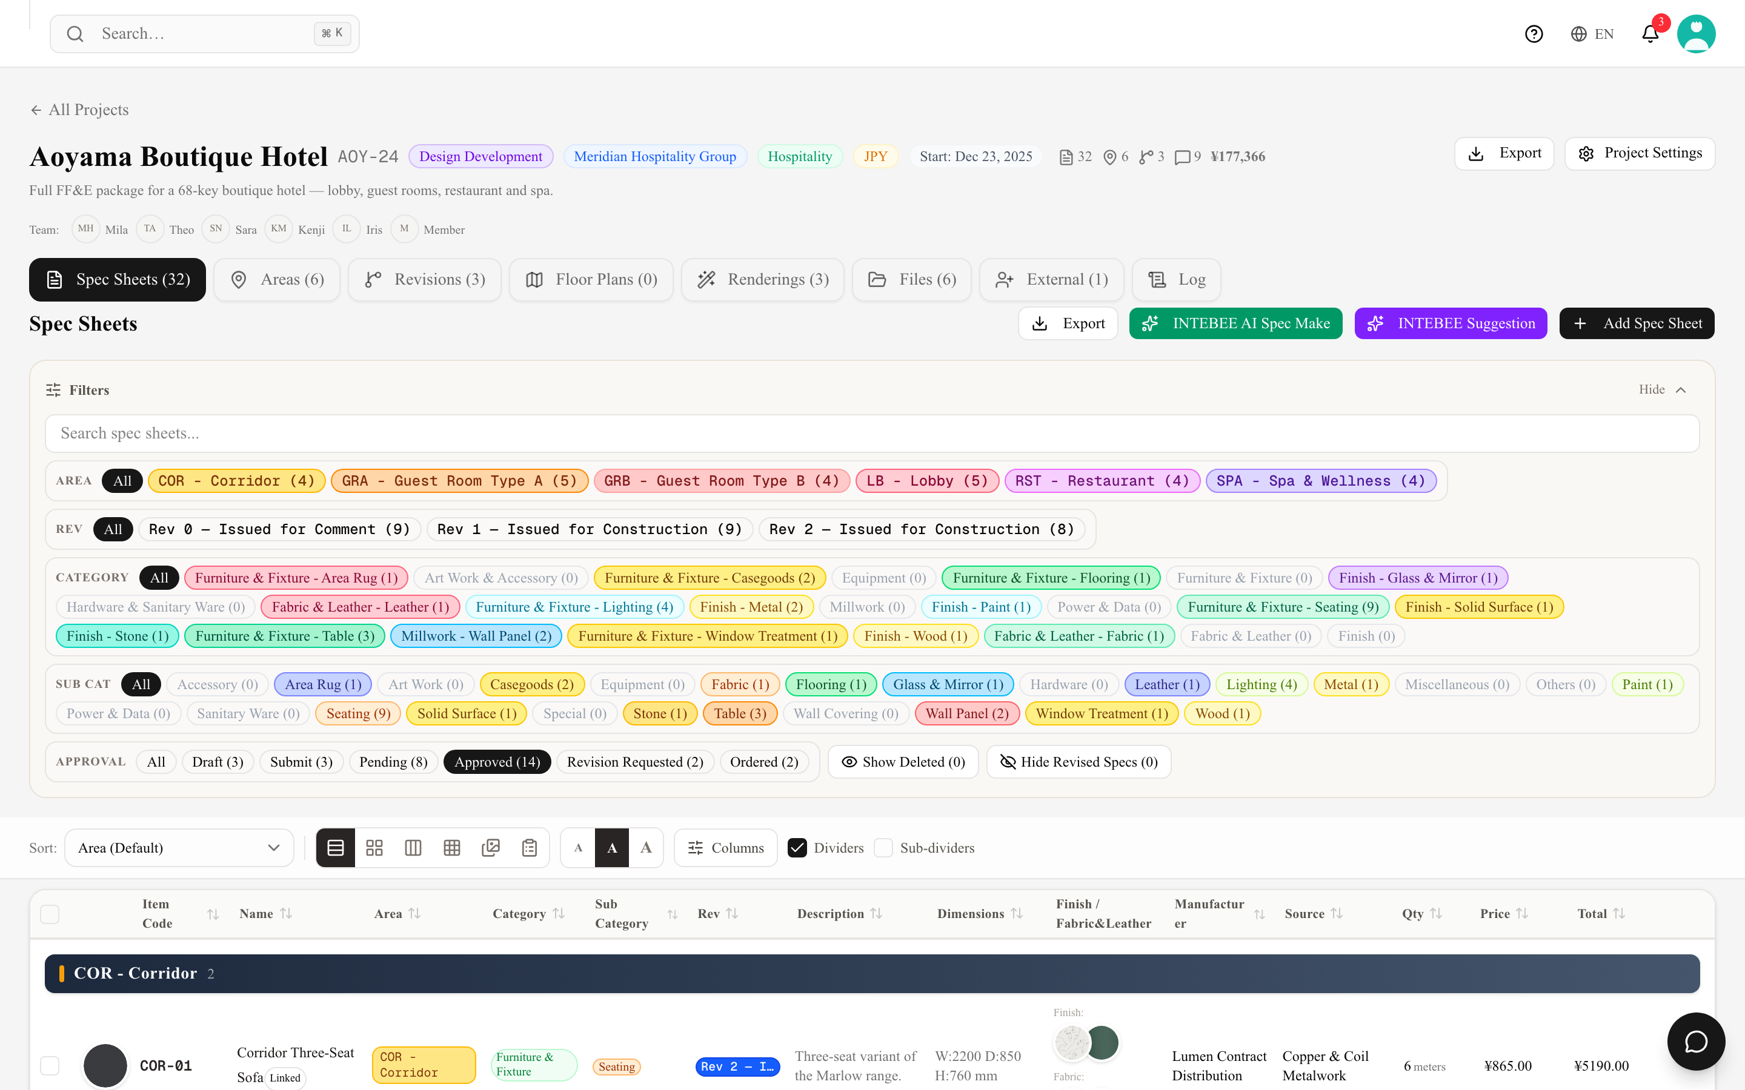Switch to the Revisions (3) tab
The width and height of the screenshot is (1745, 1090).
tap(425, 280)
